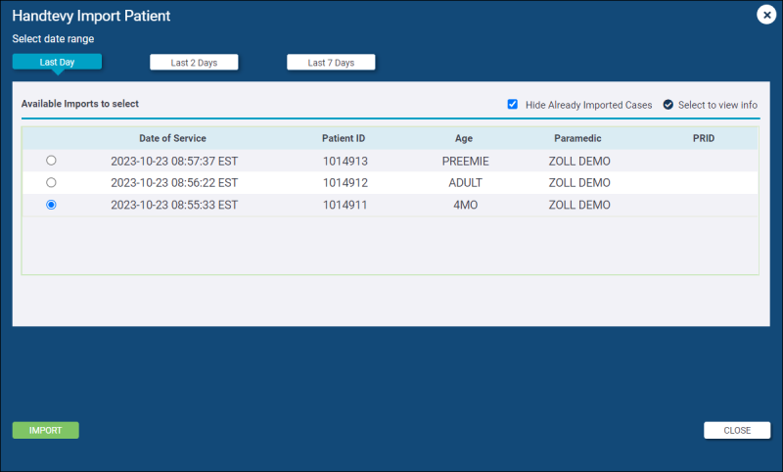Click Patient ID column header
This screenshot has width=783, height=472.
[x=344, y=138]
